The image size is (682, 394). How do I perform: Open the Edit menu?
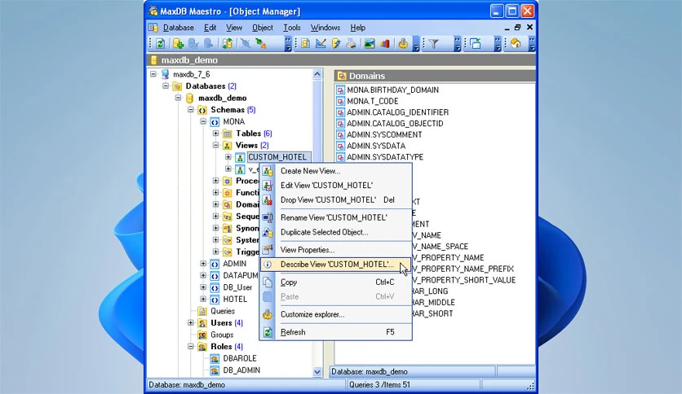coord(210,28)
